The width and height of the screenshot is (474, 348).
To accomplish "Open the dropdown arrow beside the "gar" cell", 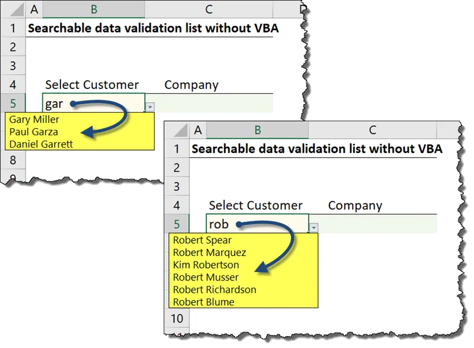I will (150, 106).
